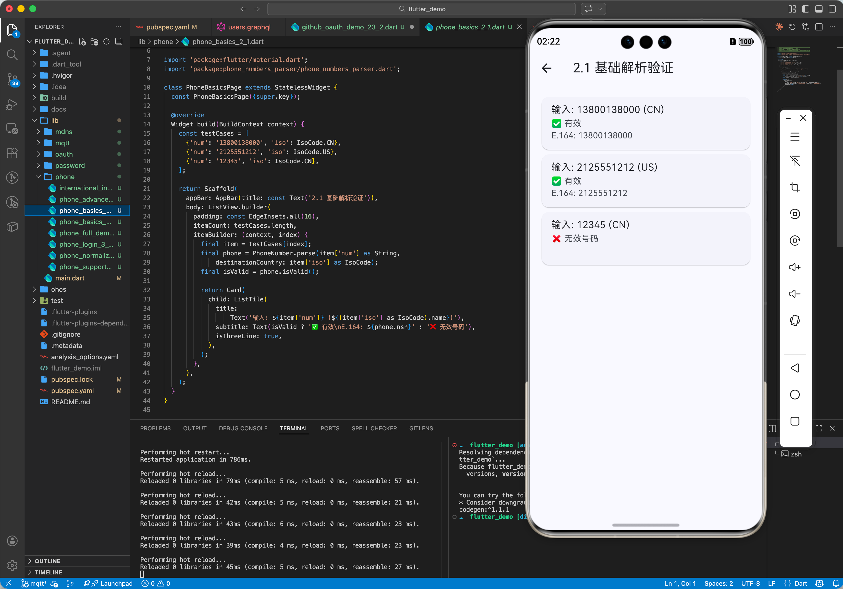Tap the back arrow in phone app

pyautogui.click(x=546, y=68)
